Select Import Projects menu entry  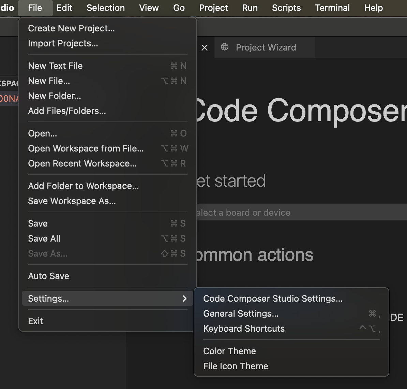[x=63, y=43]
